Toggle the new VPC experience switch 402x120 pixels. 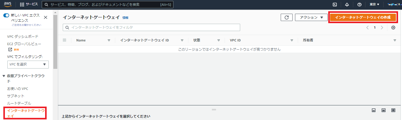6,15
